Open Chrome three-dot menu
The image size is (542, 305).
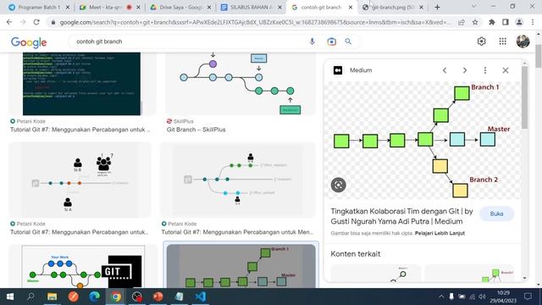click(x=533, y=22)
